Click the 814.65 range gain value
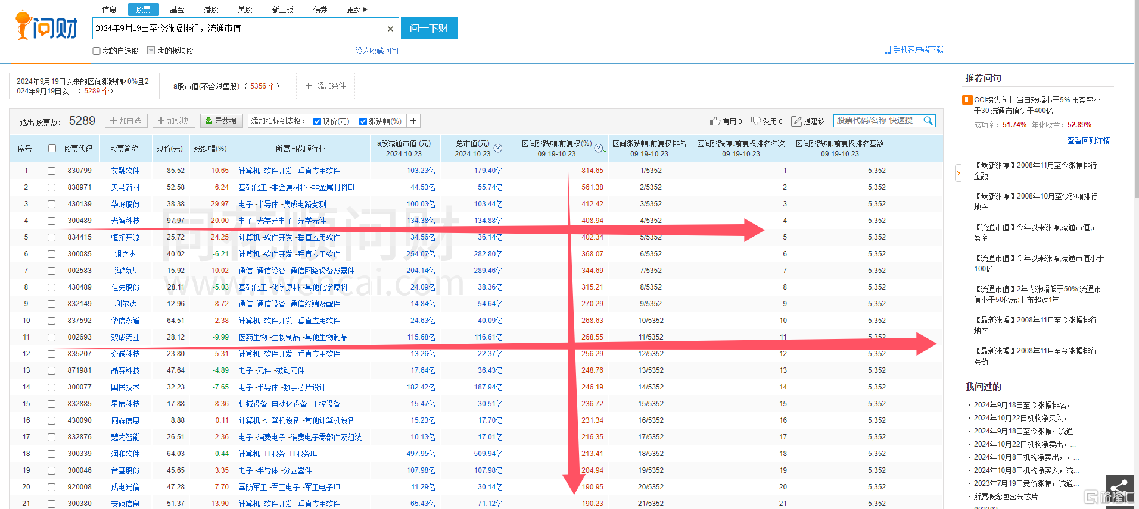Viewport: 1139px width, 509px height. click(x=593, y=171)
